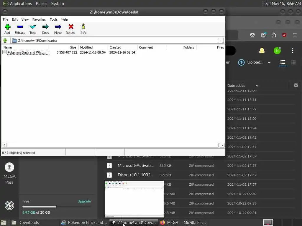Switch to MEGA Mozilla Firefox taskbar window

pos(183,222)
